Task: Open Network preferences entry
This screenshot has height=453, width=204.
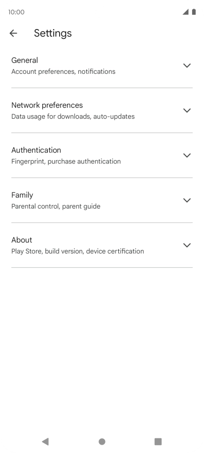Action: point(102,110)
